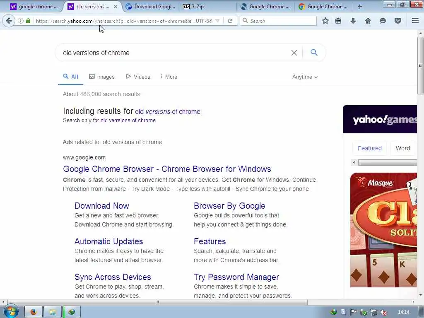The width and height of the screenshot is (424, 318).
Task: Click the www.google.com ad URL
Action: click(x=84, y=157)
